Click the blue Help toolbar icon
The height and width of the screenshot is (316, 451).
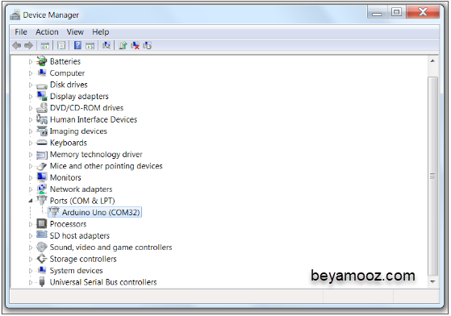77,45
